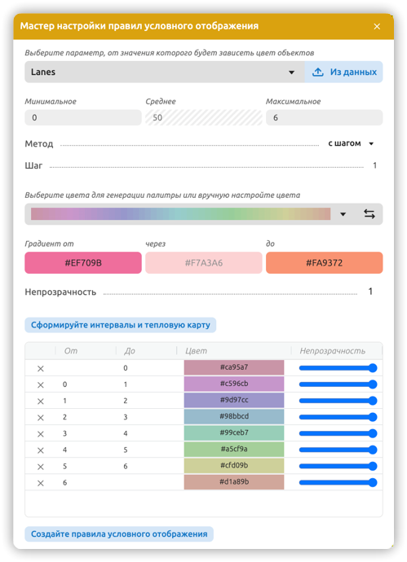The width and height of the screenshot is (407, 562).
Task: Delete the last interval row starting at 6
Action: [41, 483]
